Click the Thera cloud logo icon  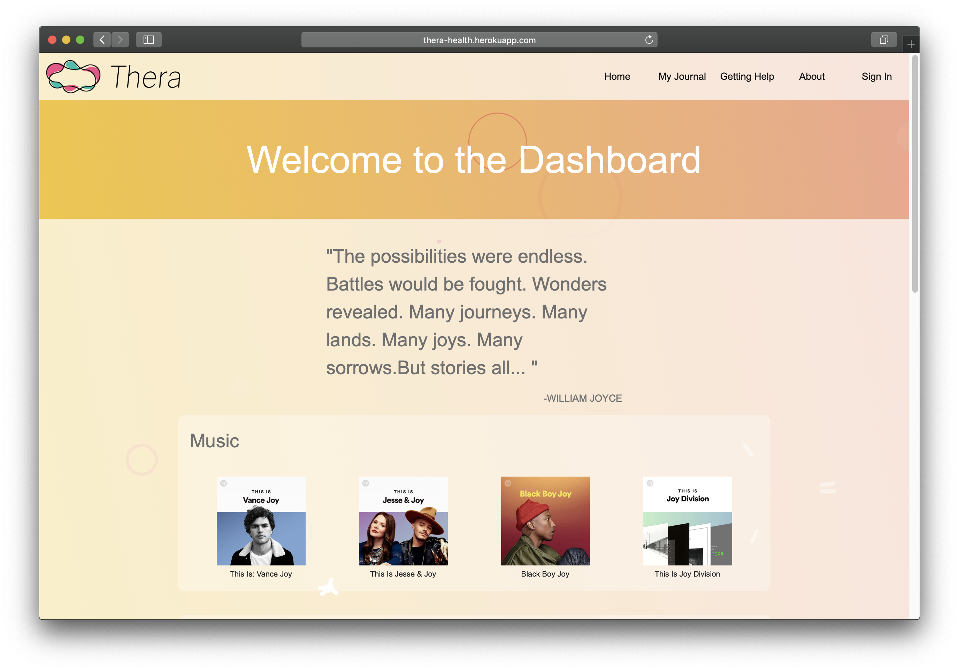tap(73, 76)
